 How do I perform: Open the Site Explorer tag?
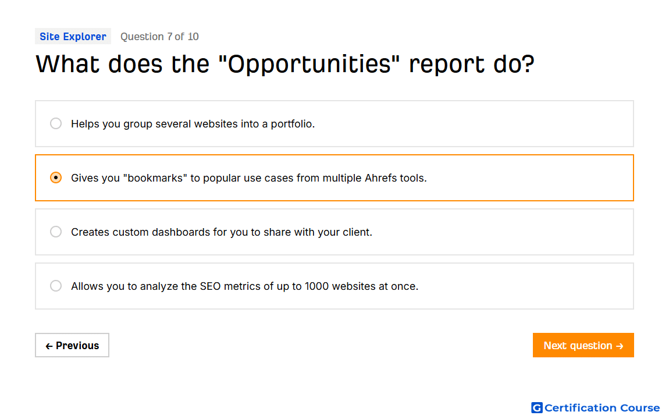tap(73, 36)
